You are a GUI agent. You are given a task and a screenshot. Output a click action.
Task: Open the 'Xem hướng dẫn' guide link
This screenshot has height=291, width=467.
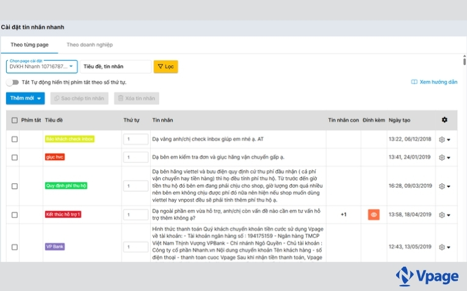tap(434, 82)
